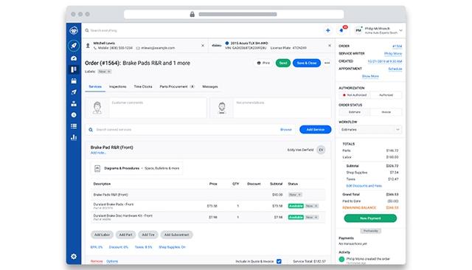
Task: Click the Search canned services field
Action: [x=186, y=130]
